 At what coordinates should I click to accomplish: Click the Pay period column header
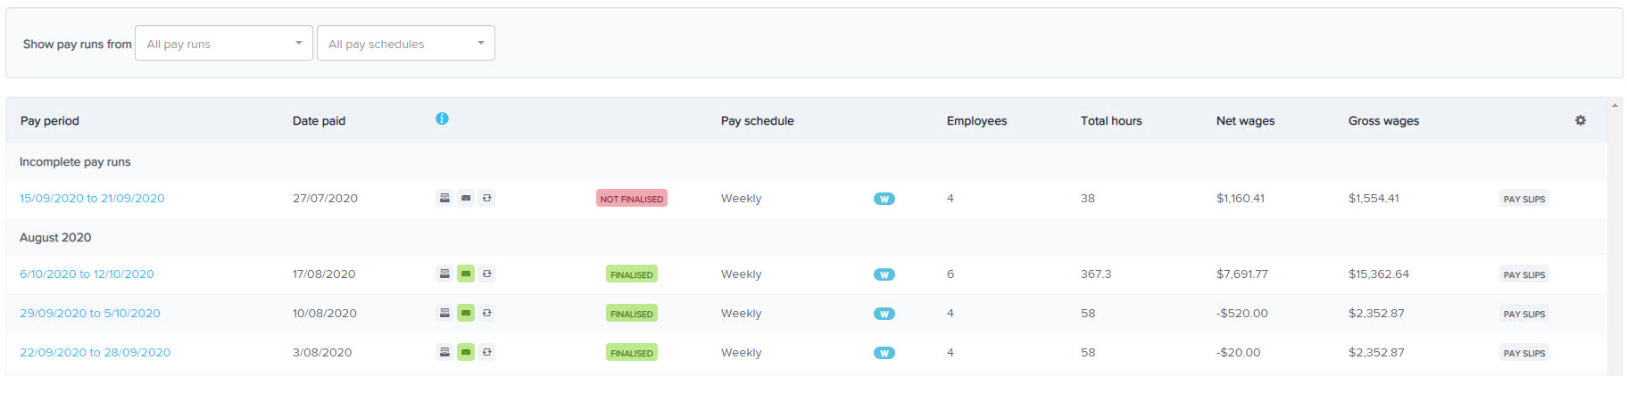50,120
